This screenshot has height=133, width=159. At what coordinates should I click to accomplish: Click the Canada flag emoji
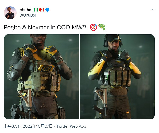[42, 10]
